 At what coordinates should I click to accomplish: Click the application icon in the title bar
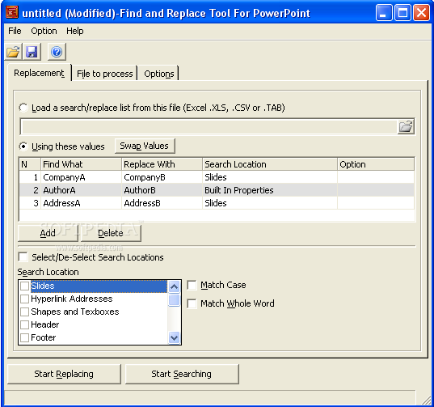pyautogui.click(x=12, y=12)
